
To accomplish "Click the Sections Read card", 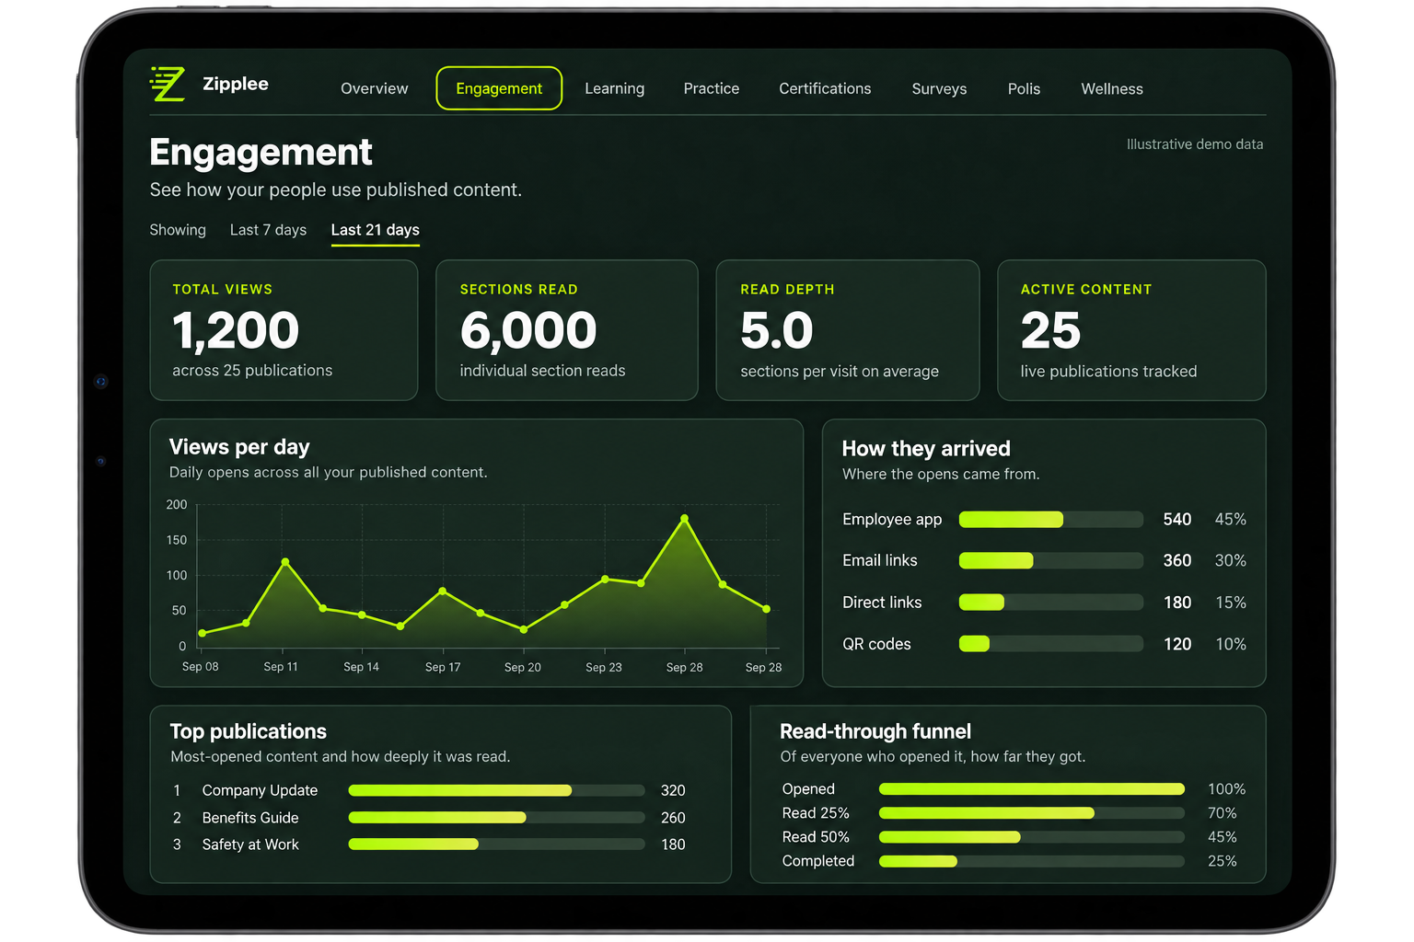I will coord(566,330).
